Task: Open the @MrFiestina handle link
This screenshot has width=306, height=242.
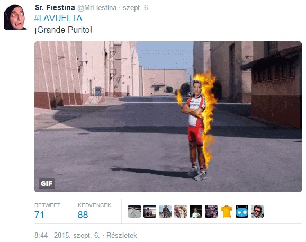Action: pyautogui.click(x=97, y=8)
